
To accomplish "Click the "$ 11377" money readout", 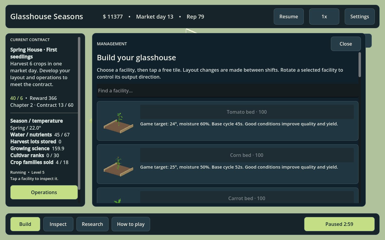I will click(113, 17).
